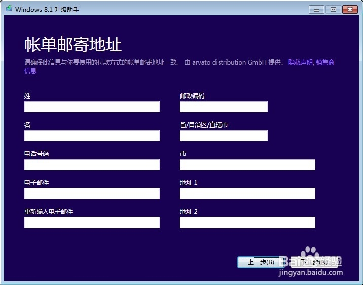The image size is (363, 285).
Task: Click the Windows 8.1 升级助手 title bar icon
Action: point(9,9)
